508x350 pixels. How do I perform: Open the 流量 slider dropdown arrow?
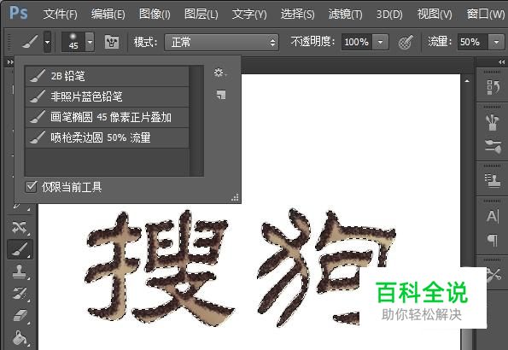point(496,42)
